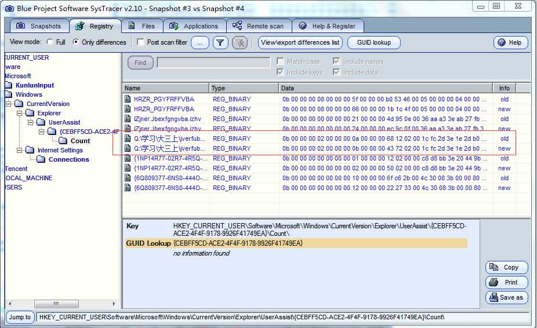Select the Connections folder in tree
537x328 pixels.
[68, 159]
